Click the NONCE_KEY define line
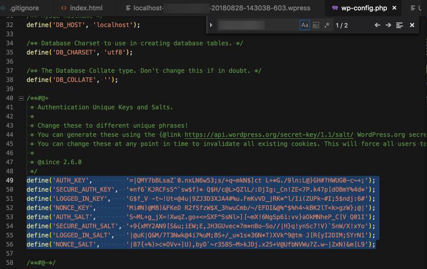Image resolution: width=427 pixels, height=269 pixels. tap(201, 208)
